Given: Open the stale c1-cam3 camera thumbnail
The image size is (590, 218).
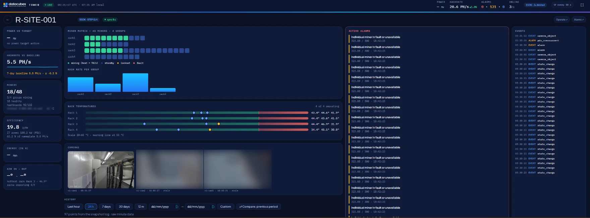Looking at the screenshot, I should pos(238,170).
